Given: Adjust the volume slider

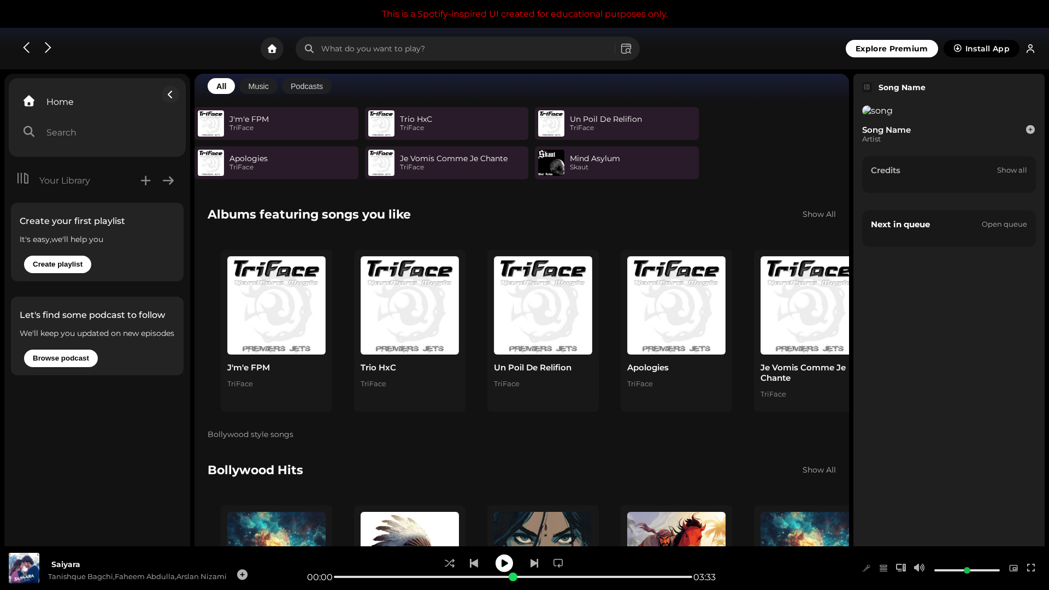Looking at the screenshot, I should click(x=967, y=570).
